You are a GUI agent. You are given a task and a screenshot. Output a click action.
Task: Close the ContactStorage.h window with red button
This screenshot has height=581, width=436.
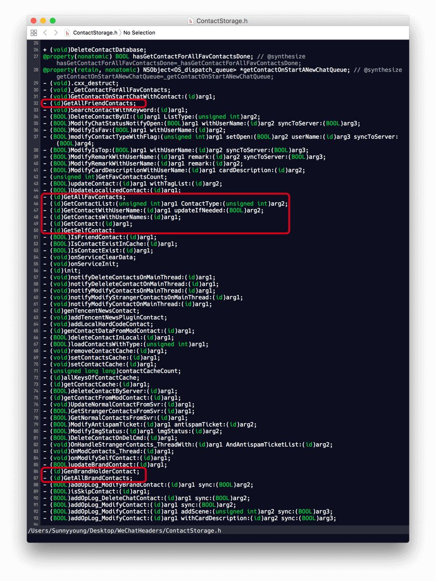click(33, 21)
